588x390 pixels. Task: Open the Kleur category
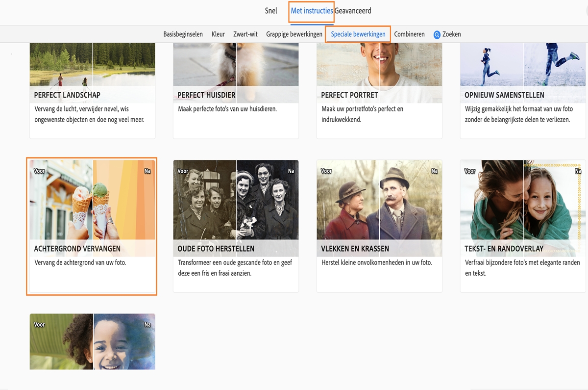click(x=218, y=34)
